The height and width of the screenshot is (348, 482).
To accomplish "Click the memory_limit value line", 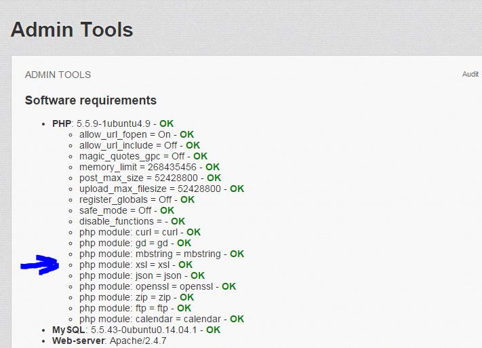I will (x=149, y=167).
